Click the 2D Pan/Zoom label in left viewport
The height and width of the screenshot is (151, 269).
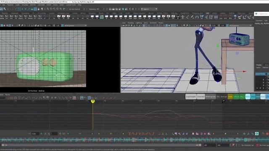pyautogui.click(x=36, y=91)
